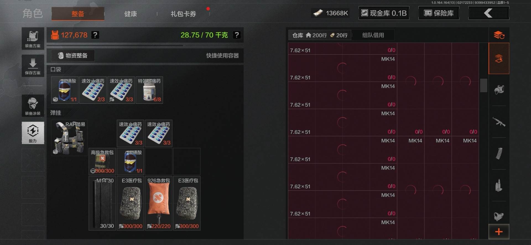The width and height of the screenshot is (531, 245).
Task: Click the warehouse sort refresh icon
Action: point(499,35)
